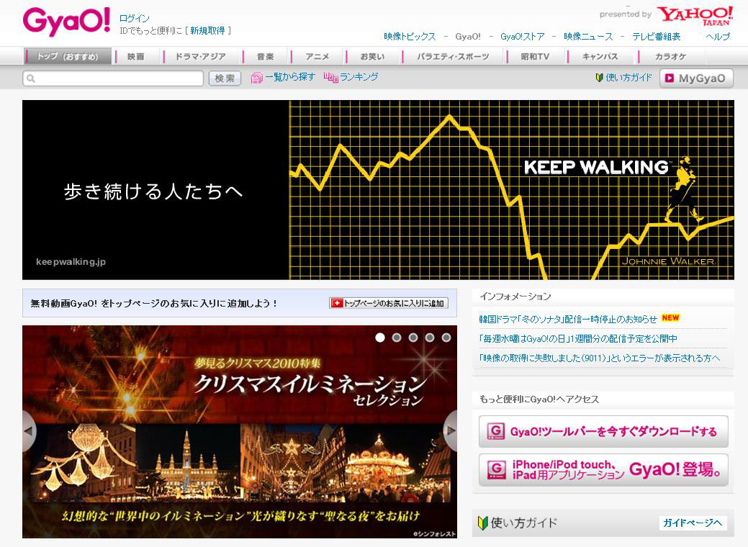Switch to the ドラマ・アジア tab
The image size is (748, 547).
coord(201,56)
